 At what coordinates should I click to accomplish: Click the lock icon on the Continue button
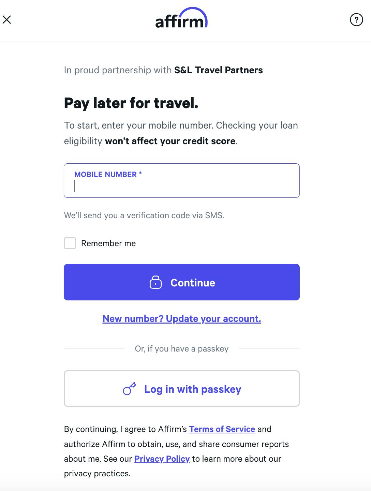(x=156, y=282)
